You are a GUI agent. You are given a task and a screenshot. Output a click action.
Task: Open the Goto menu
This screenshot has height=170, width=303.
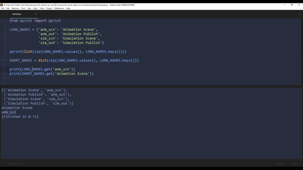coord(35,8)
